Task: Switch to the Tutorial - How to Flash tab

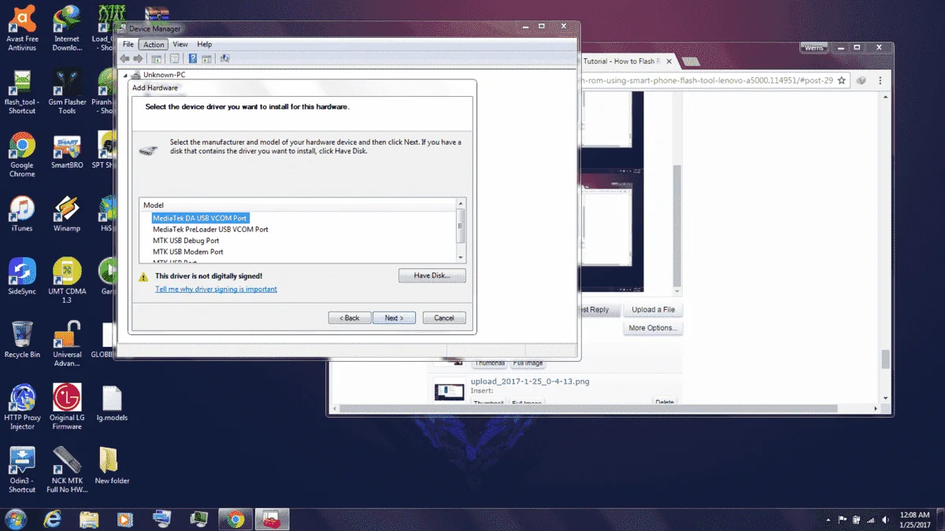Action: point(628,61)
